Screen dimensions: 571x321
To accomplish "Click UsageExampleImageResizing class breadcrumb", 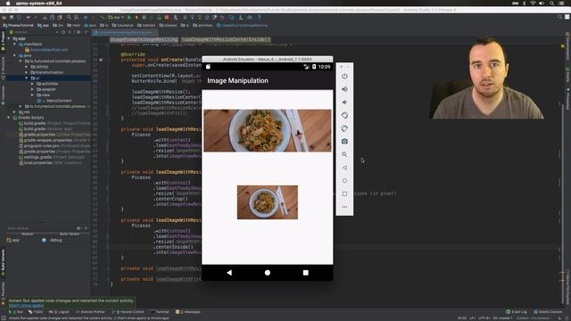I will click(144, 39).
